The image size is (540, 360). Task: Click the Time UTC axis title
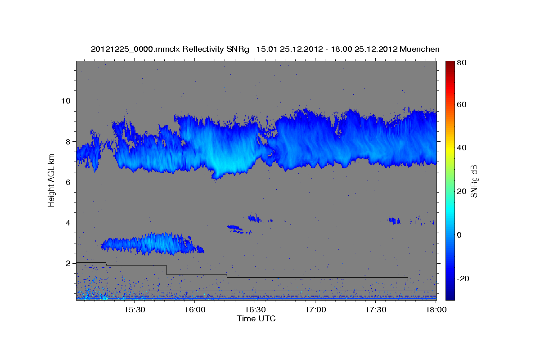[x=256, y=319]
